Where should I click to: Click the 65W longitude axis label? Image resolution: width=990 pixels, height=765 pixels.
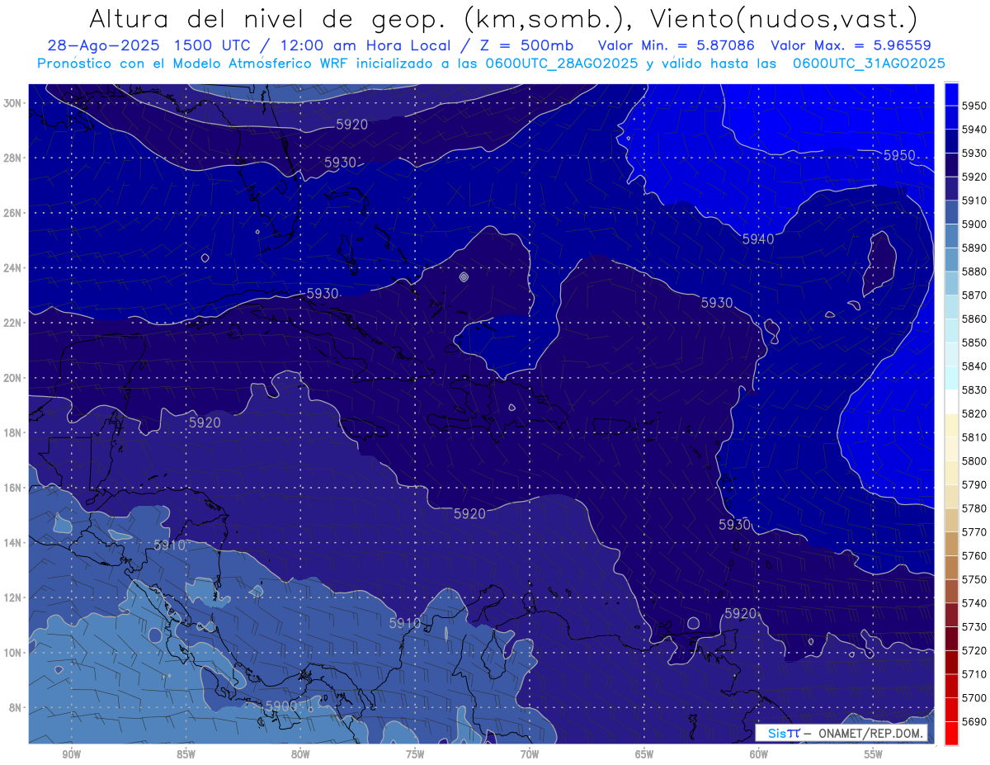pyautogui.click(x=644, y=753)
